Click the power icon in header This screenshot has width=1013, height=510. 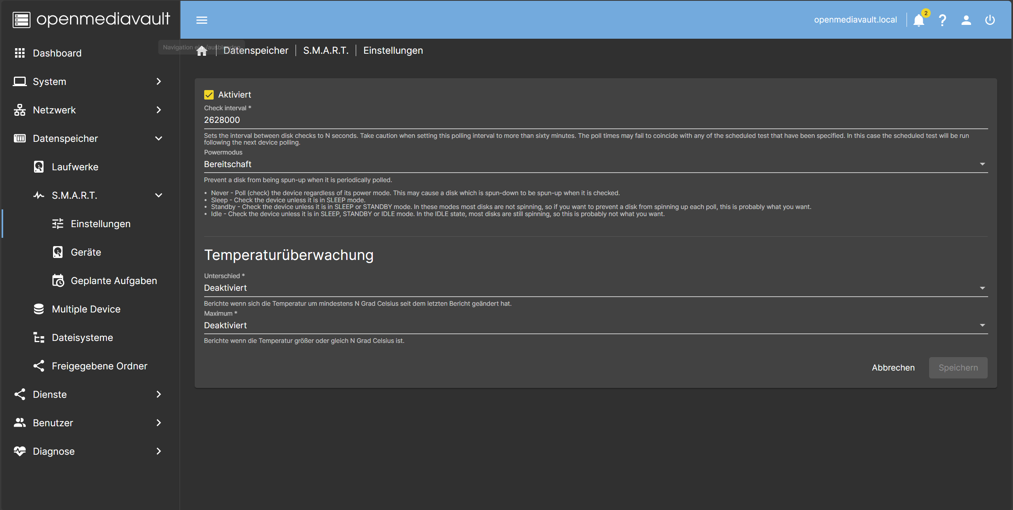tap(990, 20)
